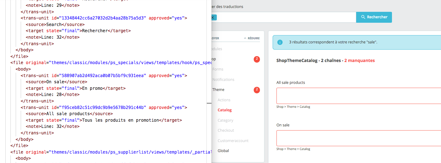Click trans-unit id 588907ab2d492aca line
Screen dimensions: 441x163
coord(104,76)
